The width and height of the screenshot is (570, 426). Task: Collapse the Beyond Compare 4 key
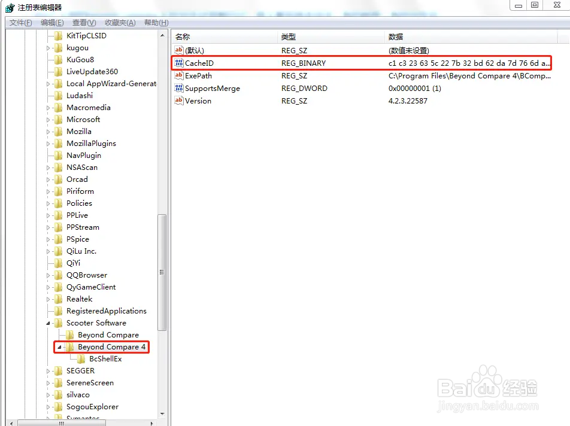[59, 347]
